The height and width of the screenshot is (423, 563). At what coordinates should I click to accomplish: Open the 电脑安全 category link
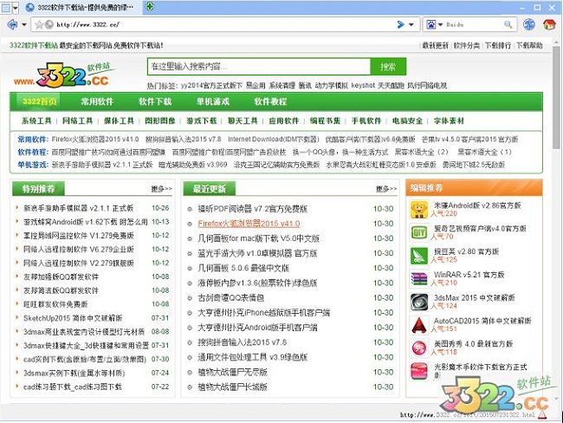tap(408, 120)
